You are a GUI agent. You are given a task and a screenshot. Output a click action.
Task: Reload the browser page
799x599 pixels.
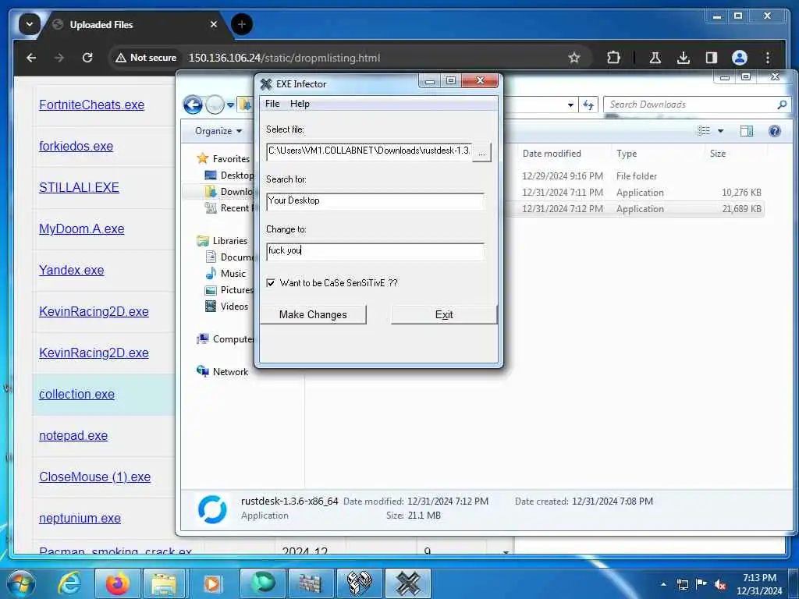(87, 58)
